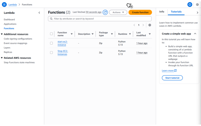The image size is (201, 126).
Task: Toggle the select-all functions checkbox
Action: click(52, 34)
